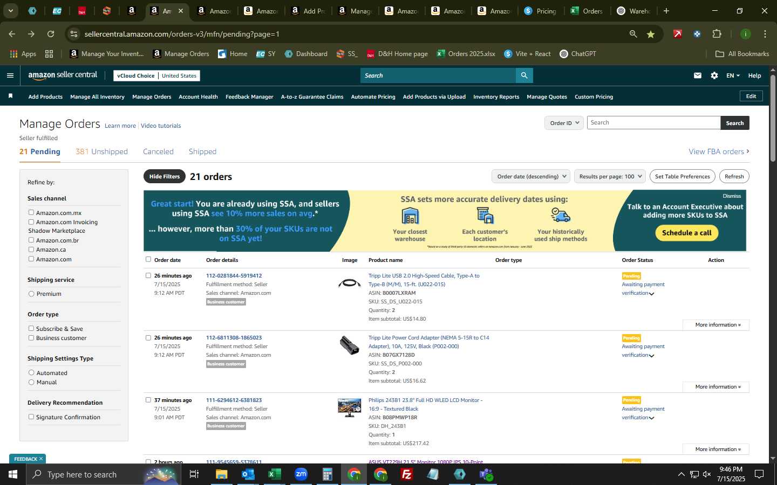Open View FBA orders link
Image resolution: width=777 pixels, height=485 pixels.
pos(719,151)
